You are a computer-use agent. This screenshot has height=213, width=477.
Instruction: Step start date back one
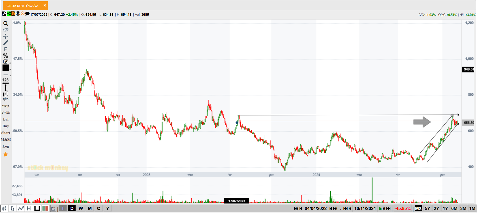point(301,208)
